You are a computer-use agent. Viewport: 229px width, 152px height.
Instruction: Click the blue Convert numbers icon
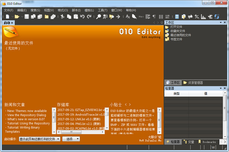coord(217,17)
